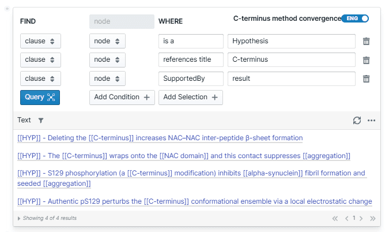This screenshot has width=389, height=232.
Task: Click the 'C-terminus method convergence' title
Action: 288,18
